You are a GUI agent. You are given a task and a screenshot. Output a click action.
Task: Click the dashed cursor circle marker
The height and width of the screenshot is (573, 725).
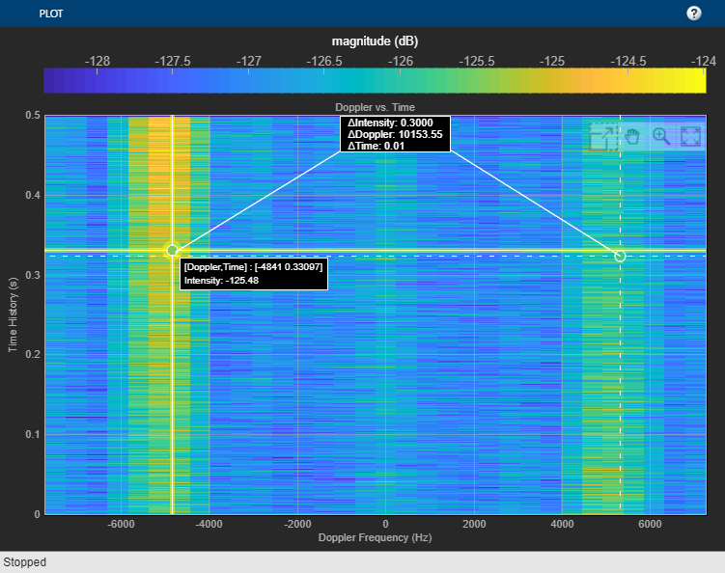click(x=620, y=256)
